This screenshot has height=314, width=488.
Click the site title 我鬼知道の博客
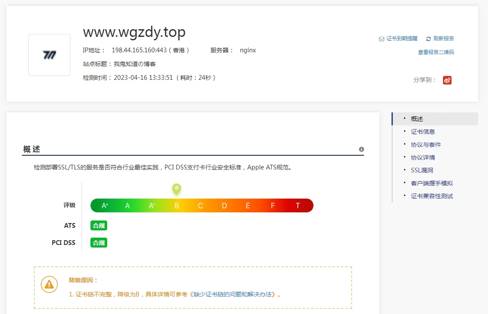pyautogui.click(x=135, y=64)
